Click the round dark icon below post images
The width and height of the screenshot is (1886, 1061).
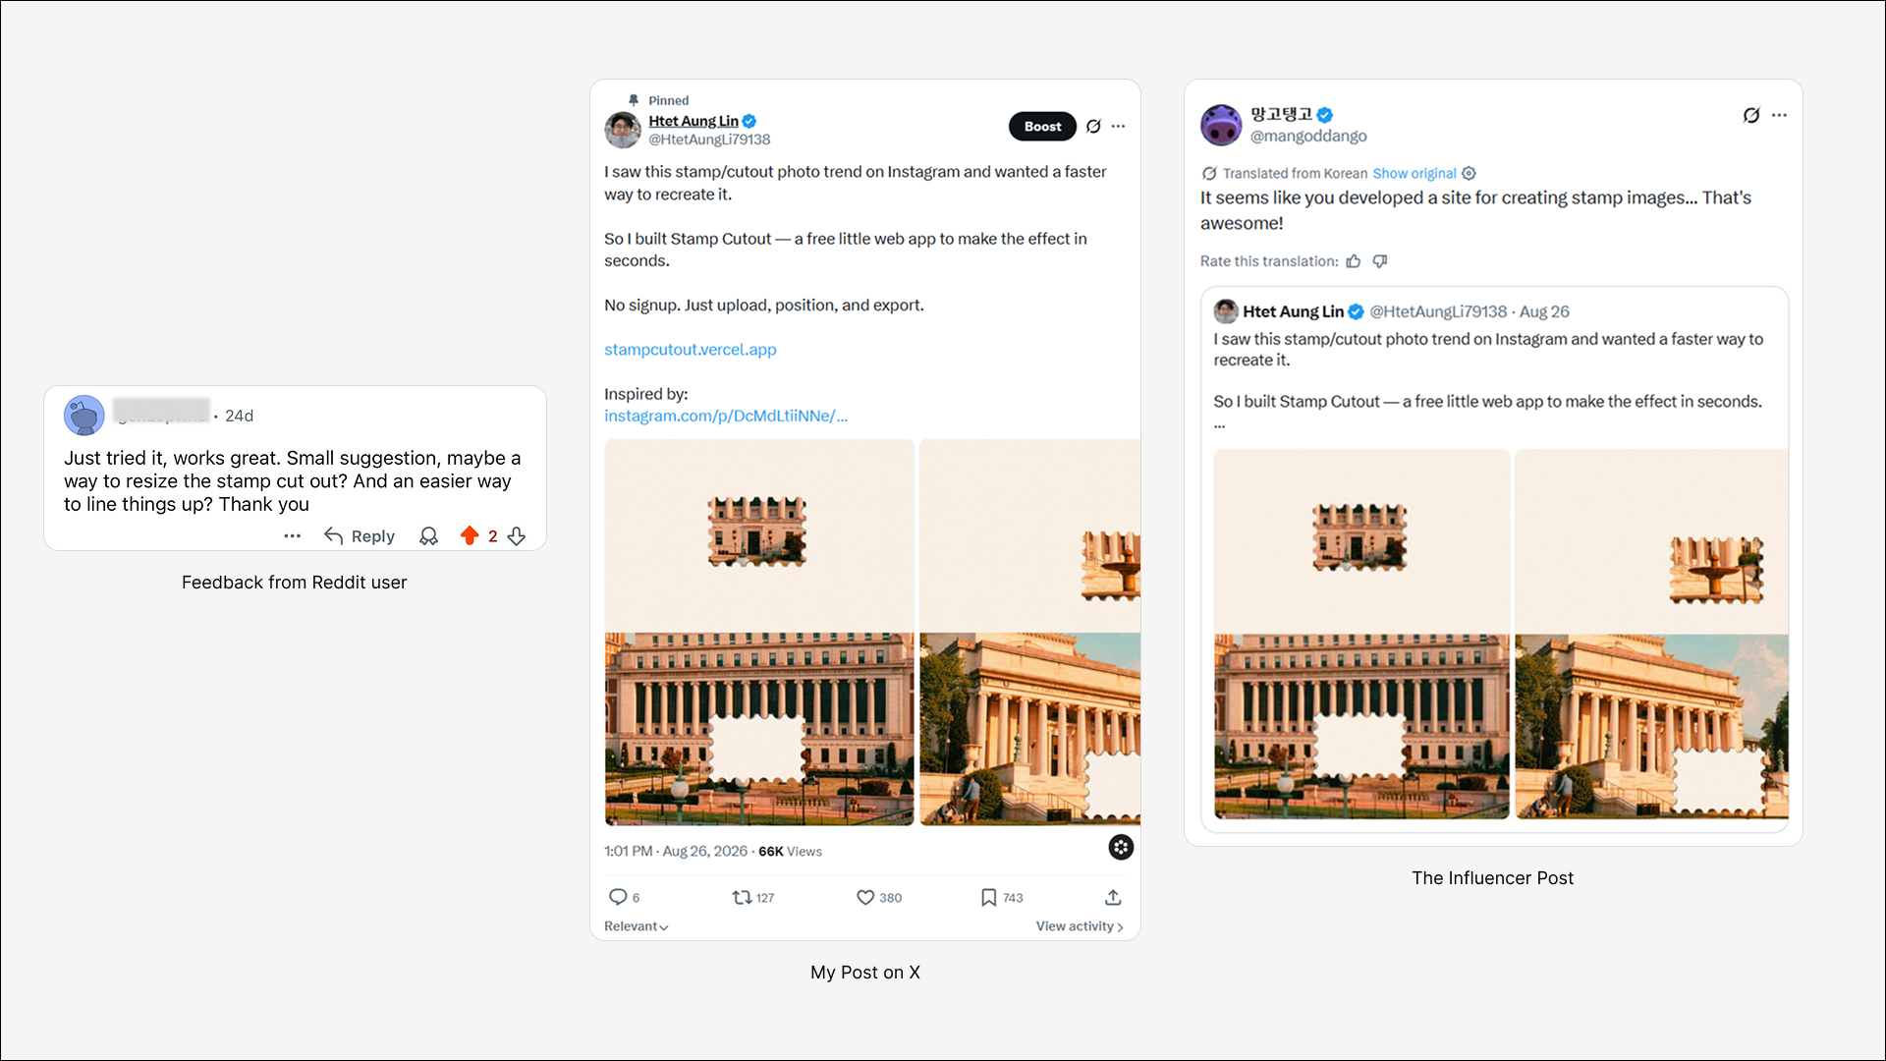(1121, 847)
